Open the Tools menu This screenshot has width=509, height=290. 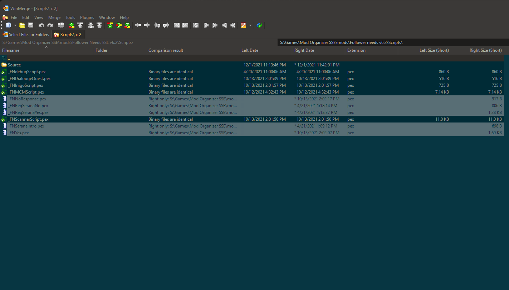pyautogui.click(x=70, y=17)
